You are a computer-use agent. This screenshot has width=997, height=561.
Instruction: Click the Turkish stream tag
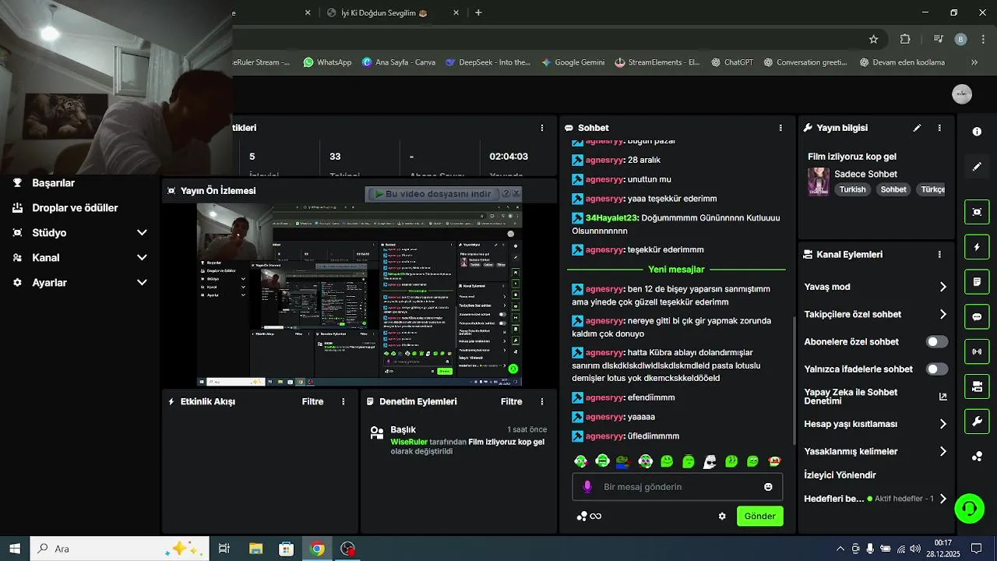click(x=852, y=189)
